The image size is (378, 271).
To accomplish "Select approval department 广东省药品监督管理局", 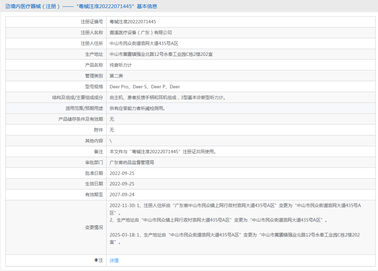I will pos(132,162).
